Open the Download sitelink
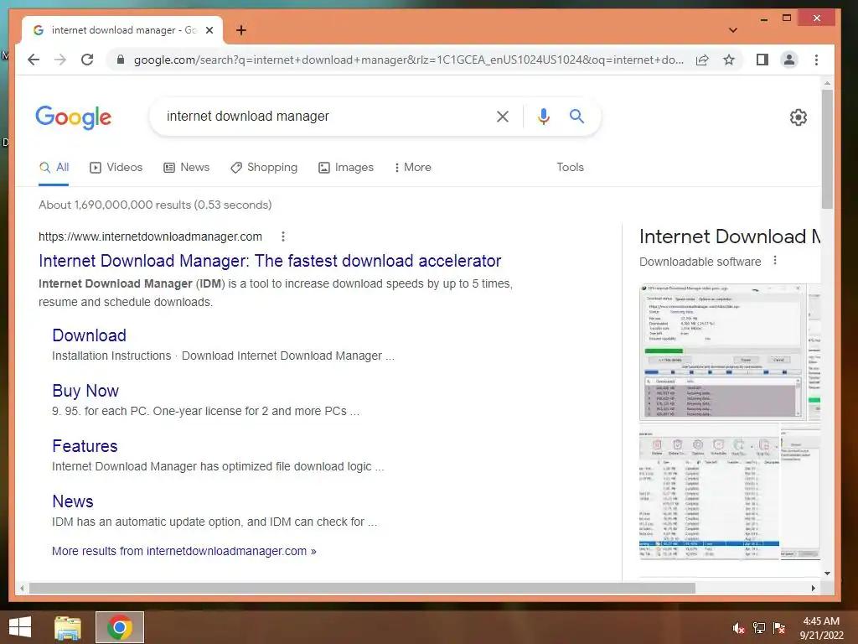The image size is (858, 644). [x=89, y=335]
